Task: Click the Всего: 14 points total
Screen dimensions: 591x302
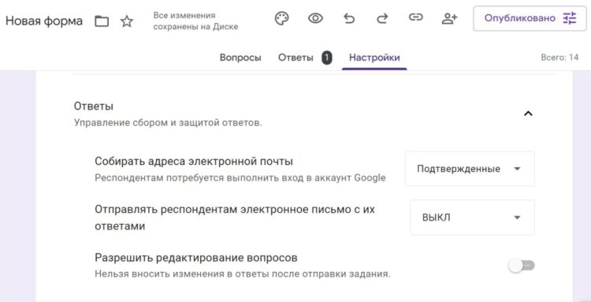Action: tap(559, 58)
